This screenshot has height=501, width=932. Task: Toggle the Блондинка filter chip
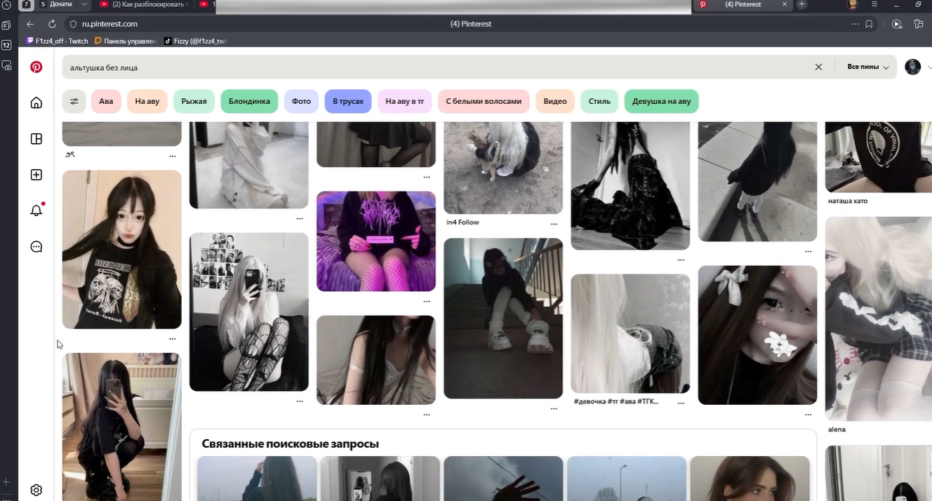tap(248, 101)
